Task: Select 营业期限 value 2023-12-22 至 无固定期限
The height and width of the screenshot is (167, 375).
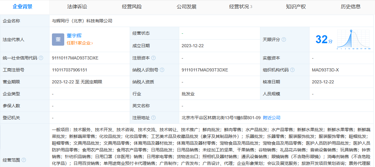Action: (x=77, y=82)
